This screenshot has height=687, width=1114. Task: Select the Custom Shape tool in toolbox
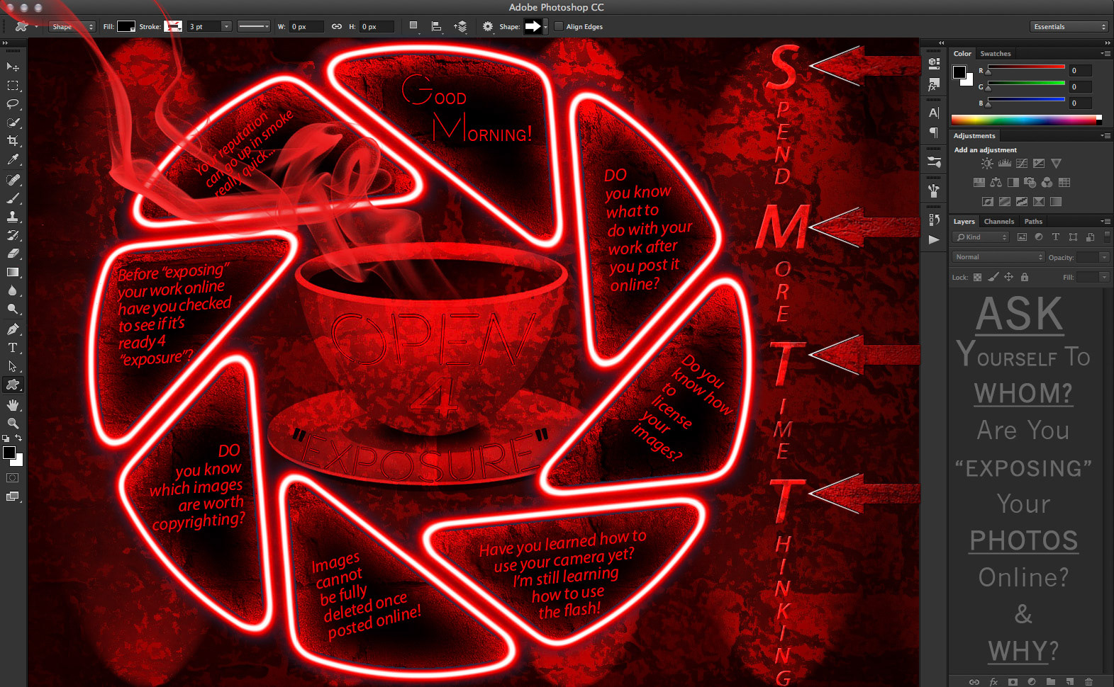pyautogui.click(x=13, y=385)
